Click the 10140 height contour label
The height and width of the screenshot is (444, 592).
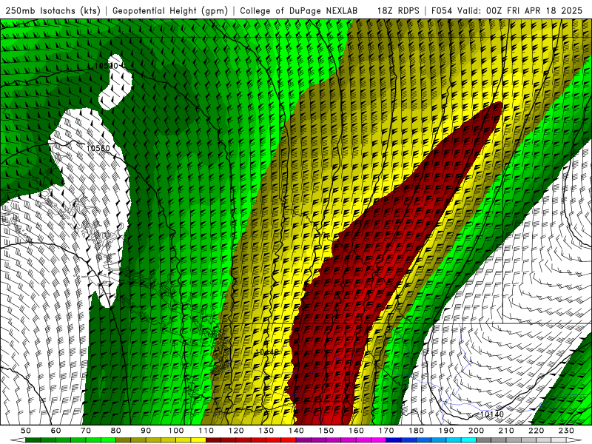point(492,414)
